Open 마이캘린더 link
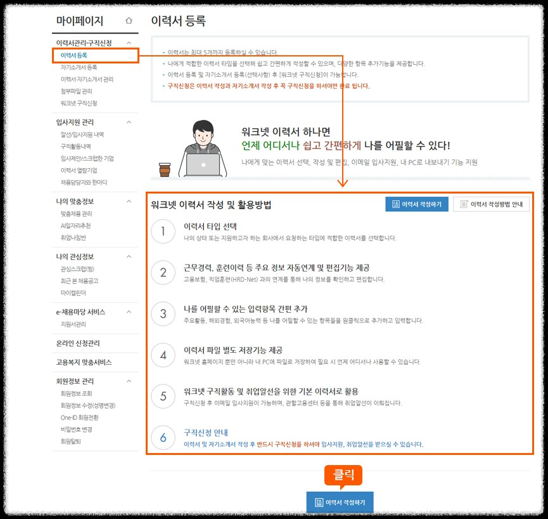The width and height of the screenshot is (548, 519). (x=73, y=292)
